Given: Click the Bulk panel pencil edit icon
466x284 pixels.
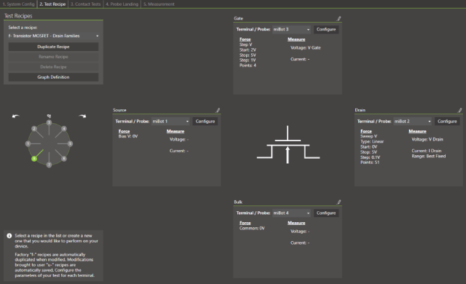Looking at the screenshot, I should (339, 202).
